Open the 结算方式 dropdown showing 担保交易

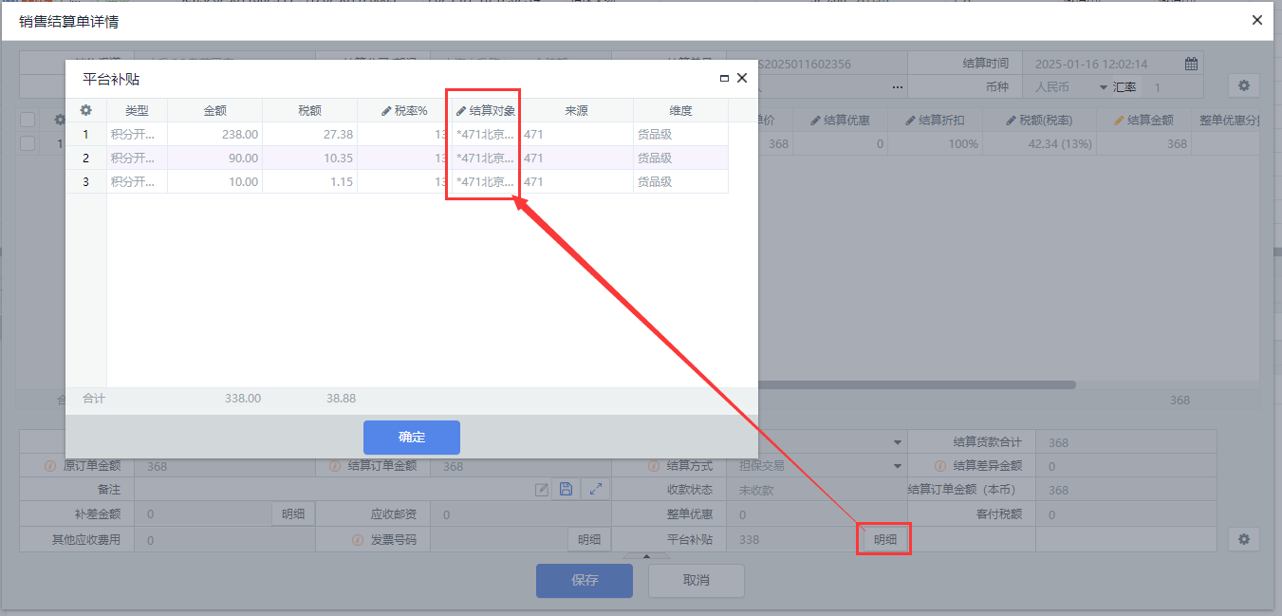pyautogui.click(x=897, y=466)
